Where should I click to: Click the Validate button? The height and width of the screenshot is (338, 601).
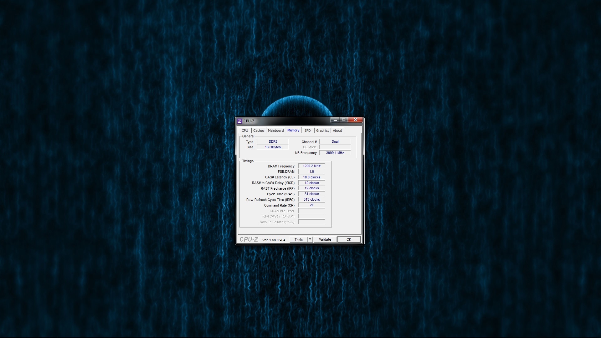click(325, 239)
